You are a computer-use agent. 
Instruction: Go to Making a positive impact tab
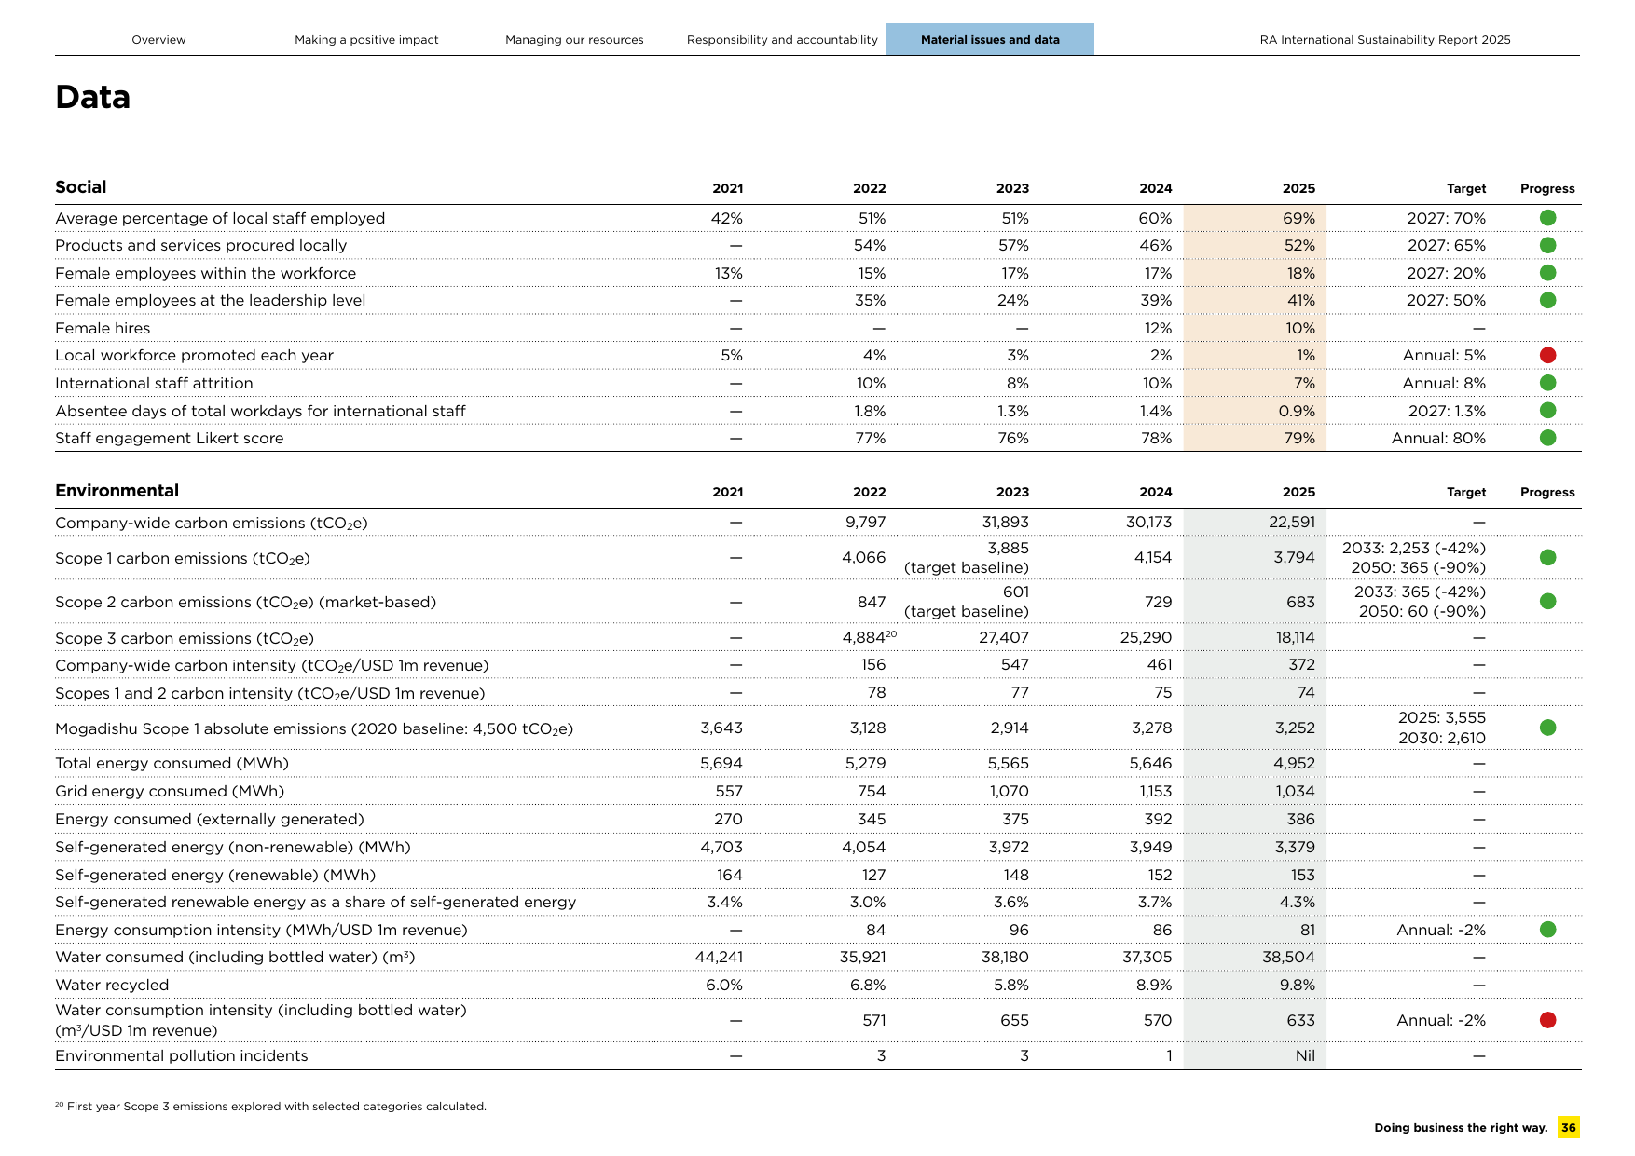(x=366, y=40)
